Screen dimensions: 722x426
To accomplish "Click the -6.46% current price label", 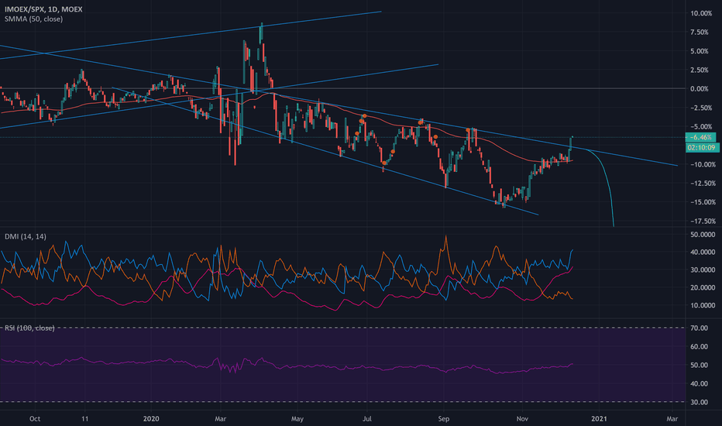I will 701,137.
